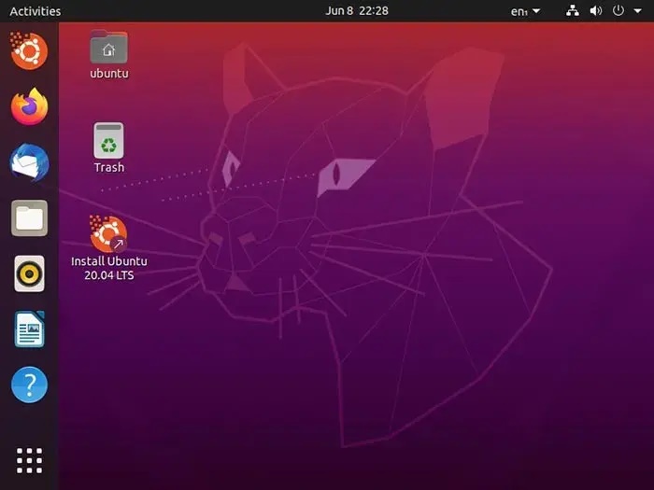Open the clock calendar Jun 8 22:28
This screenshot has width=654, height=490.
click(x=357, y=11)
